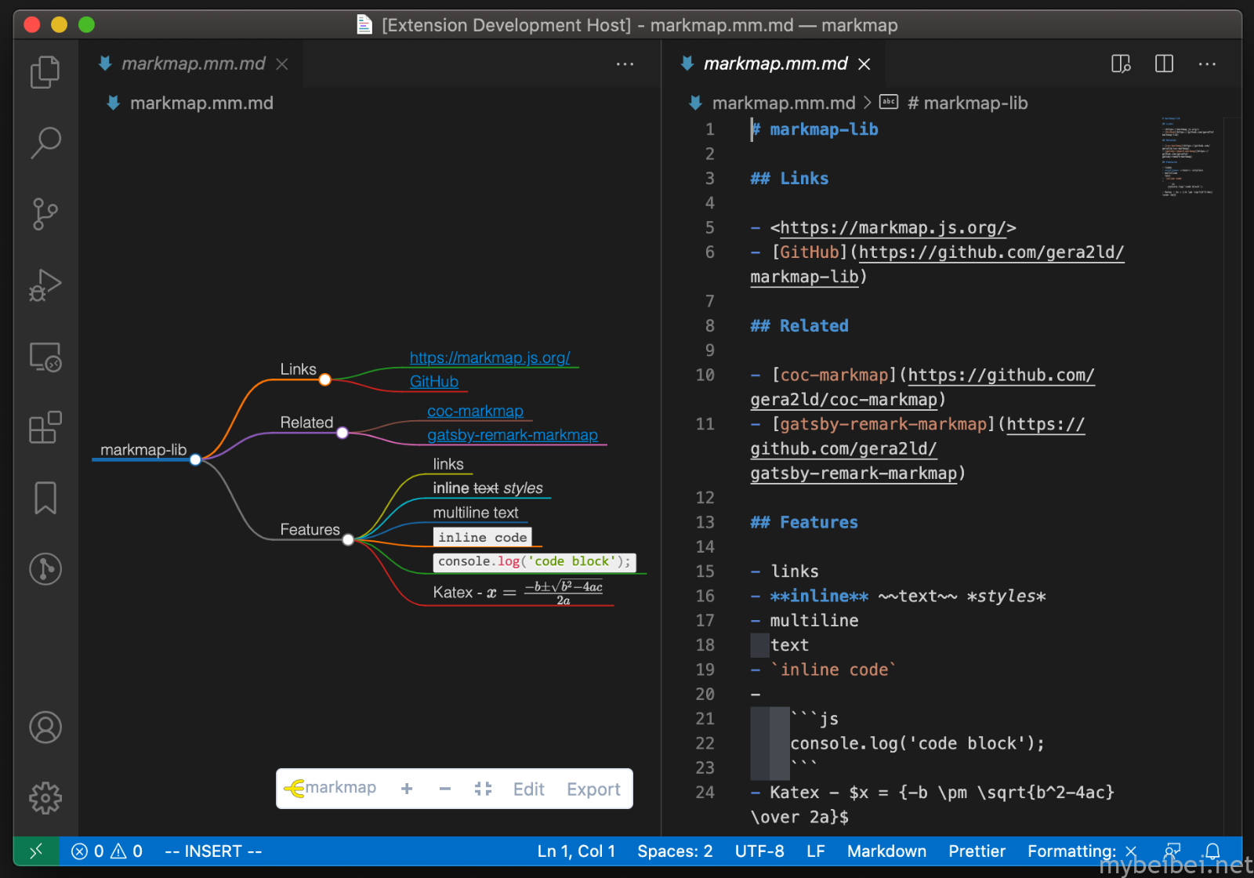Click the Prettier status bar item
The height and width of the screenshot is (878, 1254).
coord(977,851)
